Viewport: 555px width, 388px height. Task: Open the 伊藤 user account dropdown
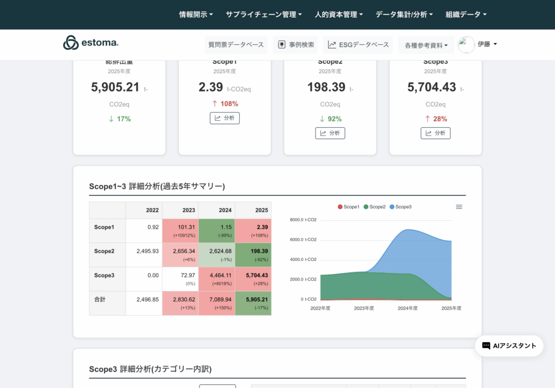pyautogui.click(x=487, y=44)
